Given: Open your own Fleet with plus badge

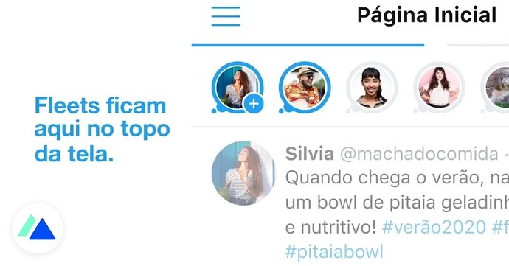Looking at the screenshot, I should [x=238, y=87].
